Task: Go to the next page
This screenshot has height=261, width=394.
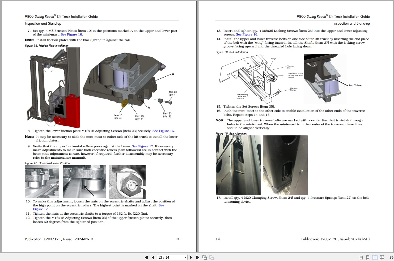Action: (191, 257)
